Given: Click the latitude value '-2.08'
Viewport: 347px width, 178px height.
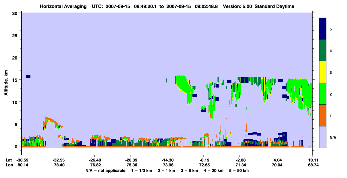Looking at the screenshot, I should (x=240, y=160).
